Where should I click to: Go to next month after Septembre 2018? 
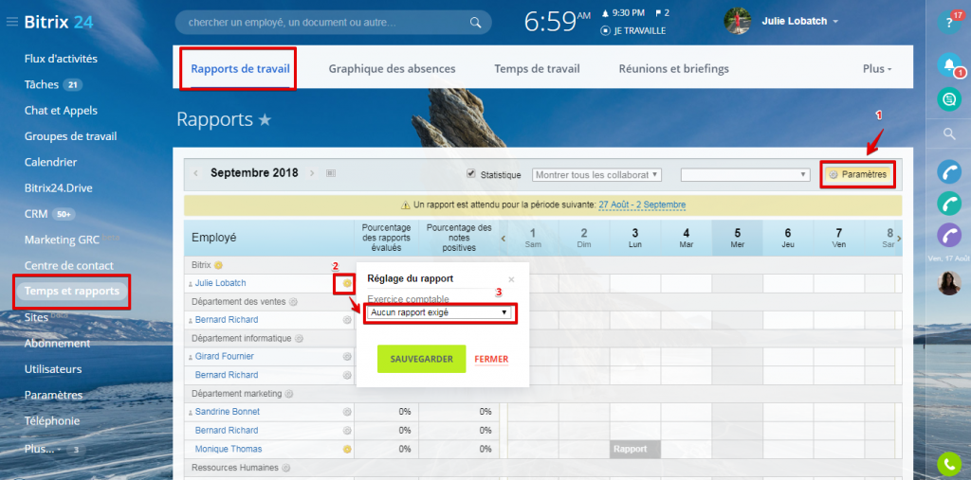[x=311, y=173]
